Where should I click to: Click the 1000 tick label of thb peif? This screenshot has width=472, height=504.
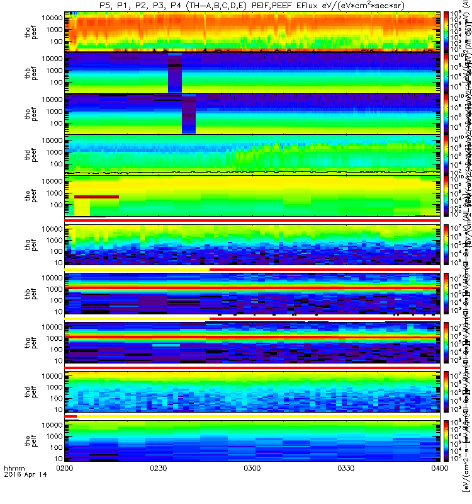[x=54, y=289]
